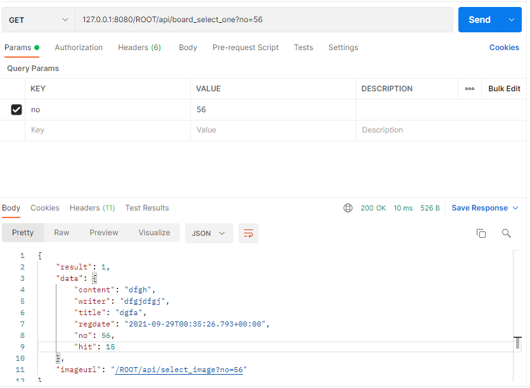Image resolution: width=530 pixels, height=388 pixels.
Task: Open the response Cookies tab
Action: [x=44, y=208]
